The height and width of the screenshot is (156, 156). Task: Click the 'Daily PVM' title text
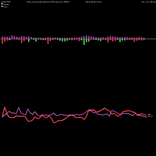(x=6, y=2)
